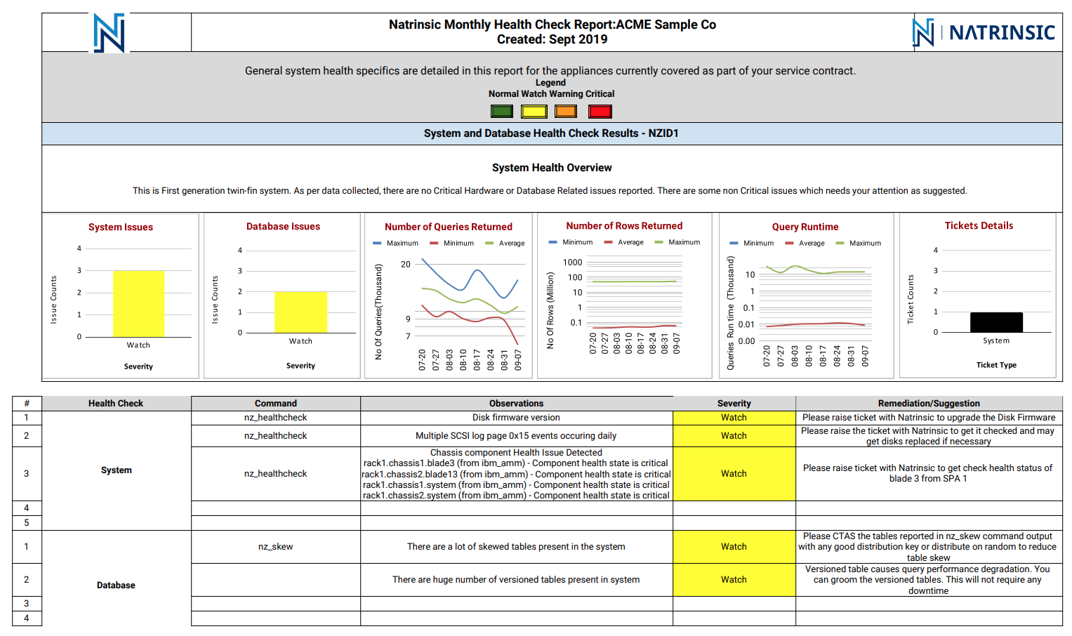1072x636 pixels.
Task: Click the Watch severity cell for Chassis component row
Action: pyautogui.click(x=734, y=474)
